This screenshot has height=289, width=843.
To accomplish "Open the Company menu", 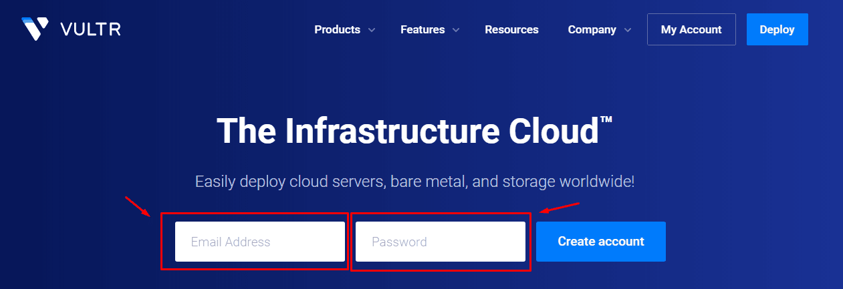I will pos(592,29).
